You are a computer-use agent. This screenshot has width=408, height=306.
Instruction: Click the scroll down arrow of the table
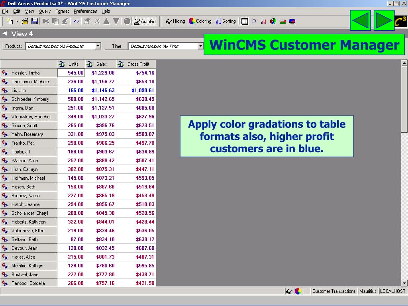404,283
